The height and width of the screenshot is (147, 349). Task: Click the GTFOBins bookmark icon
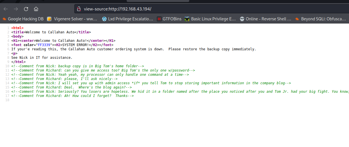[160, 19]
